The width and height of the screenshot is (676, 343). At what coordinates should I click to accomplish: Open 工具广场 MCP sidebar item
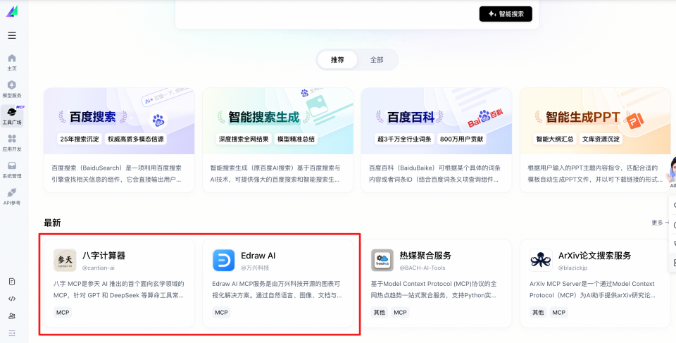click(12, 116)
